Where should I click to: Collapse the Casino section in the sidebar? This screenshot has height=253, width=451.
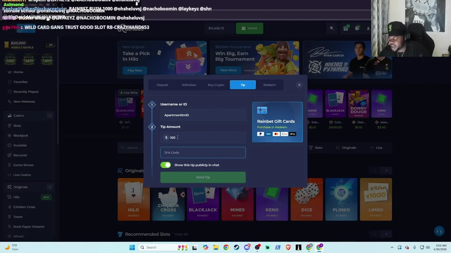coord(50,116)
